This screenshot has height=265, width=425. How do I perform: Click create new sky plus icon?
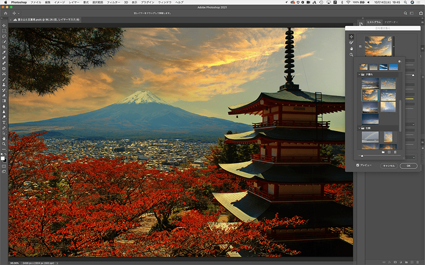pos(389,152)
